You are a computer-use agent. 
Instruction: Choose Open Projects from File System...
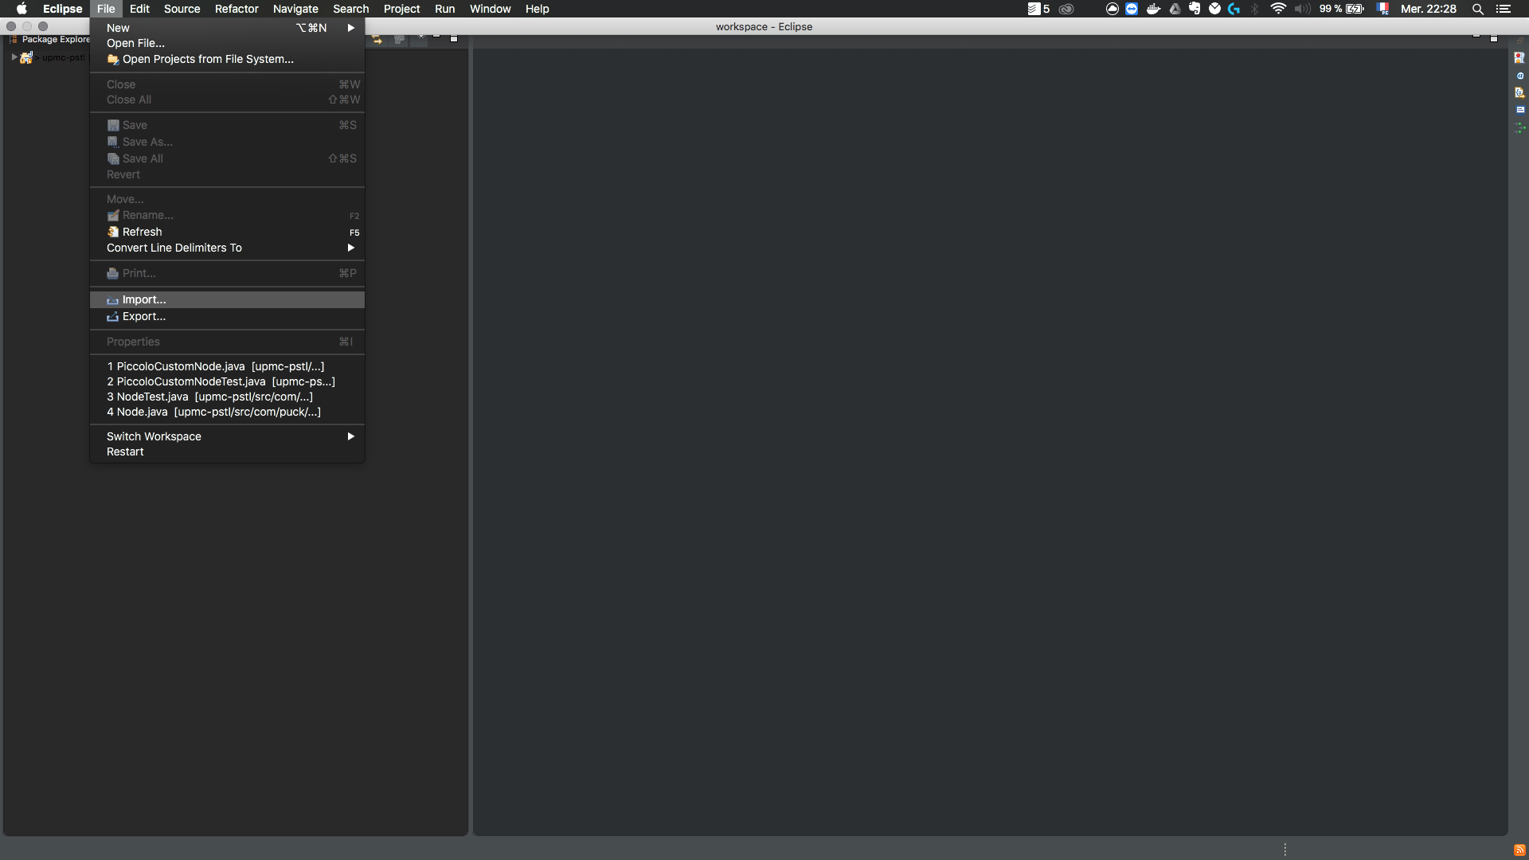tap(227, 59)
